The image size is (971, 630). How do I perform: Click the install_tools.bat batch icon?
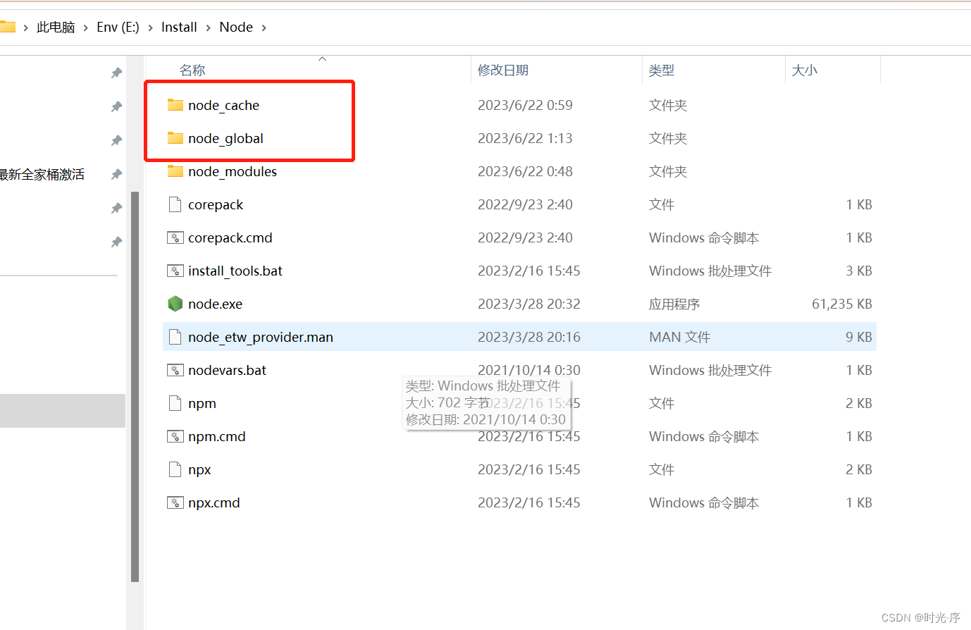175,271
